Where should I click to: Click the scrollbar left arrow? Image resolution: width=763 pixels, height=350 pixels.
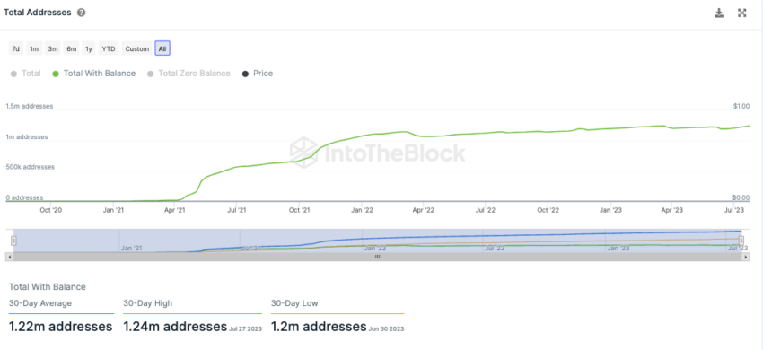[x=8, y=257]
